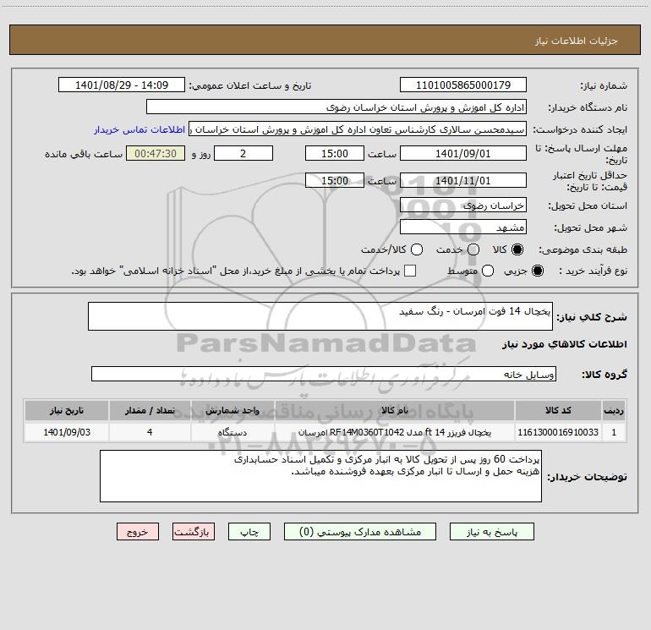Click the اطلاعات کالاهای مورد نیاز heading
The image size is (651, 630).
coord(564,344)
